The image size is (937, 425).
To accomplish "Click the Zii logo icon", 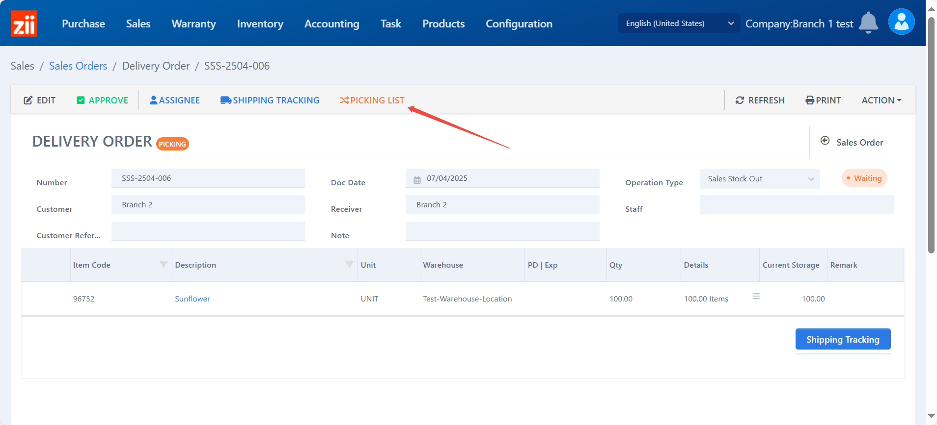I will [24, 24].
